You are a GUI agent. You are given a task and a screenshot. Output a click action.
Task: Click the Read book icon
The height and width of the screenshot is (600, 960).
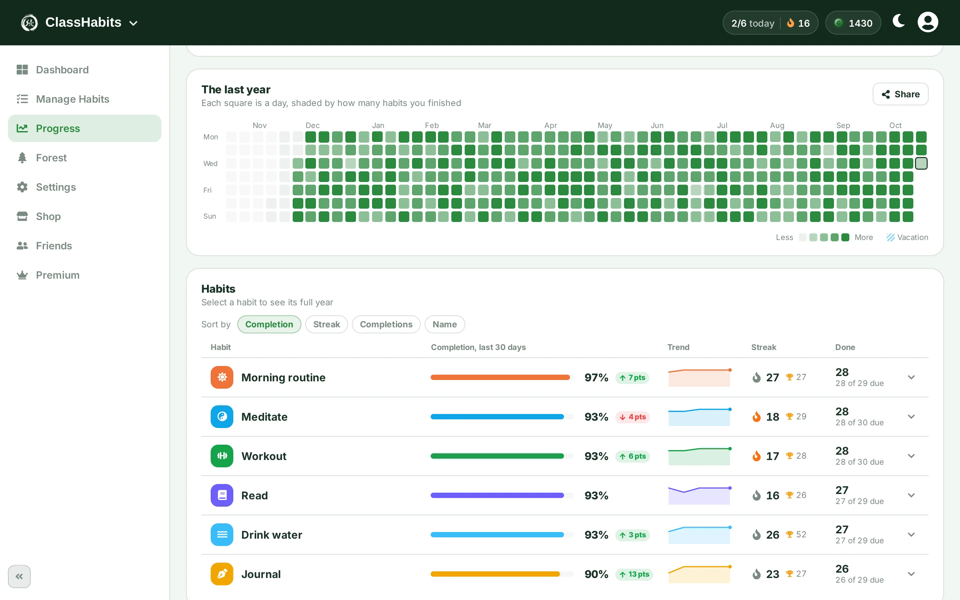(x=222, y=495)
